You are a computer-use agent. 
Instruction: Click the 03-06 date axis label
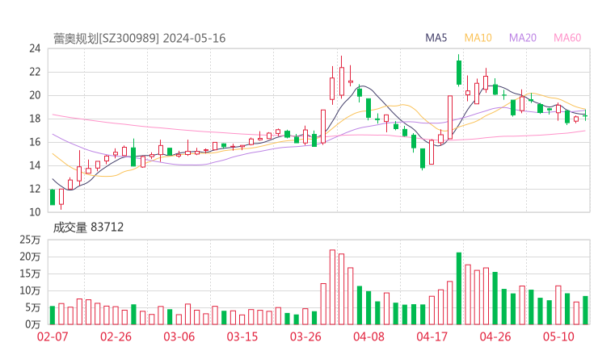tap(179, 336)
